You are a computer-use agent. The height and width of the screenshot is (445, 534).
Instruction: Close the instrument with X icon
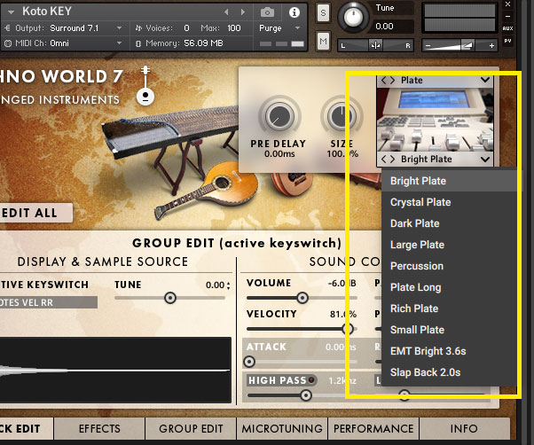(507, 4)
